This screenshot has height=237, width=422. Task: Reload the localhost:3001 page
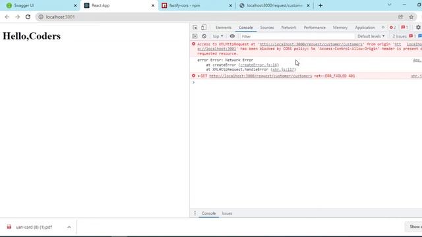pyautogui.click(x=28, y=17)
